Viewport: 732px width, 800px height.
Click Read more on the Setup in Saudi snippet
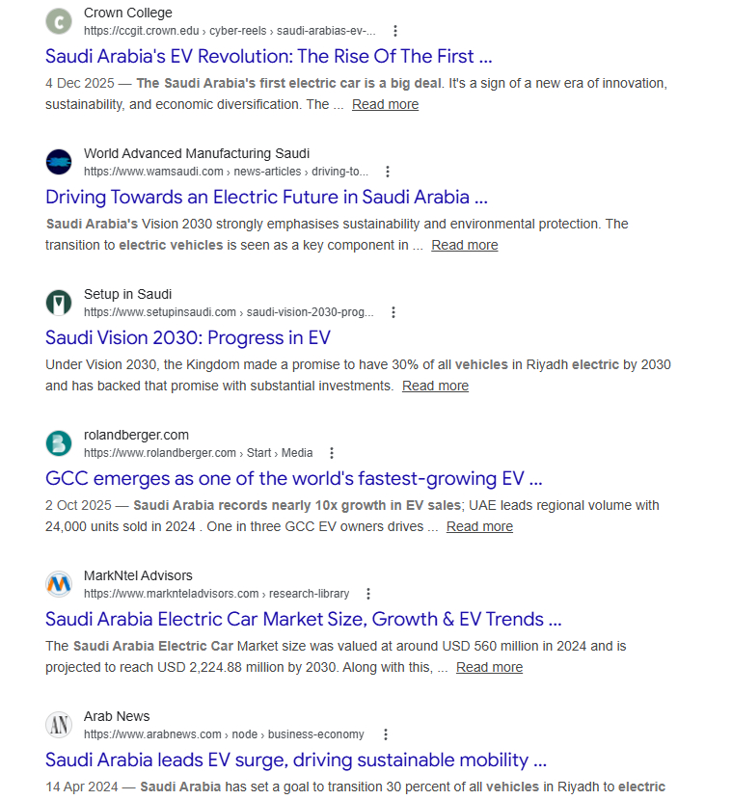click(435, 386)
